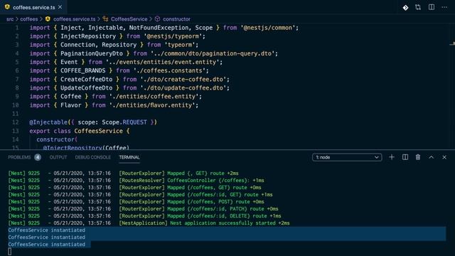Click 'CoffeesService' class name on line 13

pos(98,131)
